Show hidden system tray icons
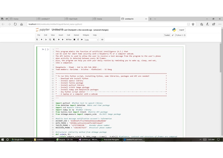The height and width of the screenshot is (158, 223). (x=200, y=139)
